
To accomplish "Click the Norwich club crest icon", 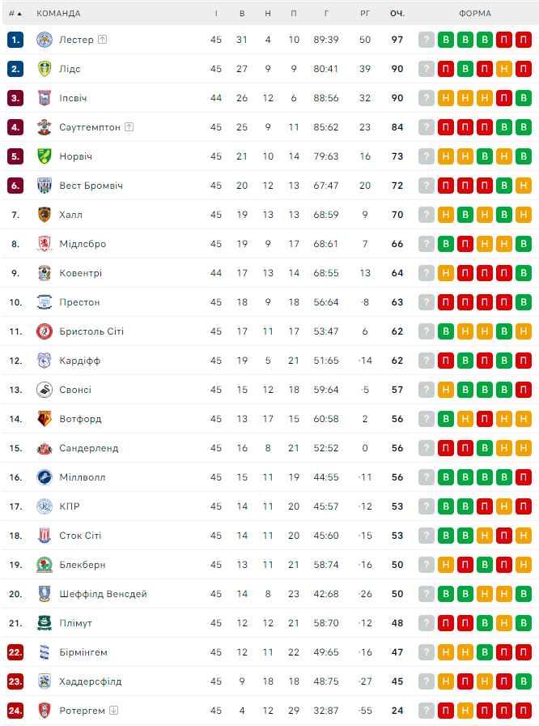I will [45, 156].
